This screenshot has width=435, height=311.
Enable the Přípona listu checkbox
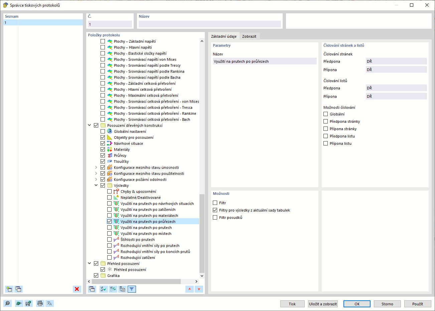[x=326, y=143]
